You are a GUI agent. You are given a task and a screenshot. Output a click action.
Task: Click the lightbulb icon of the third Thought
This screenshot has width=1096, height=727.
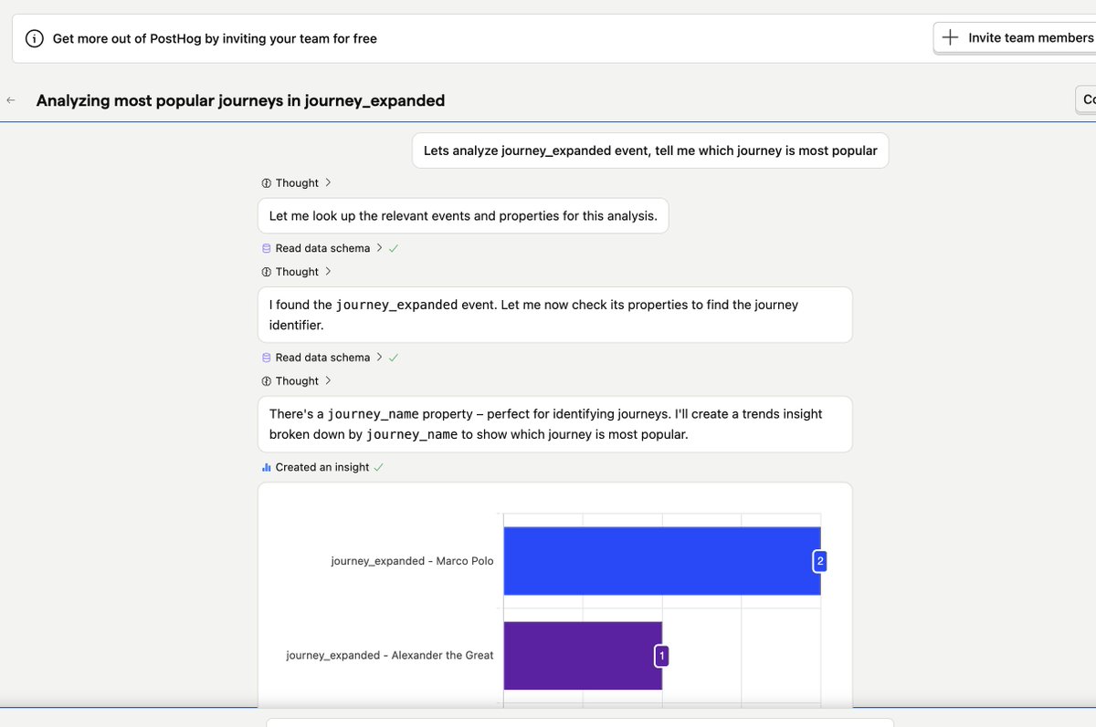tap(266, 381)
